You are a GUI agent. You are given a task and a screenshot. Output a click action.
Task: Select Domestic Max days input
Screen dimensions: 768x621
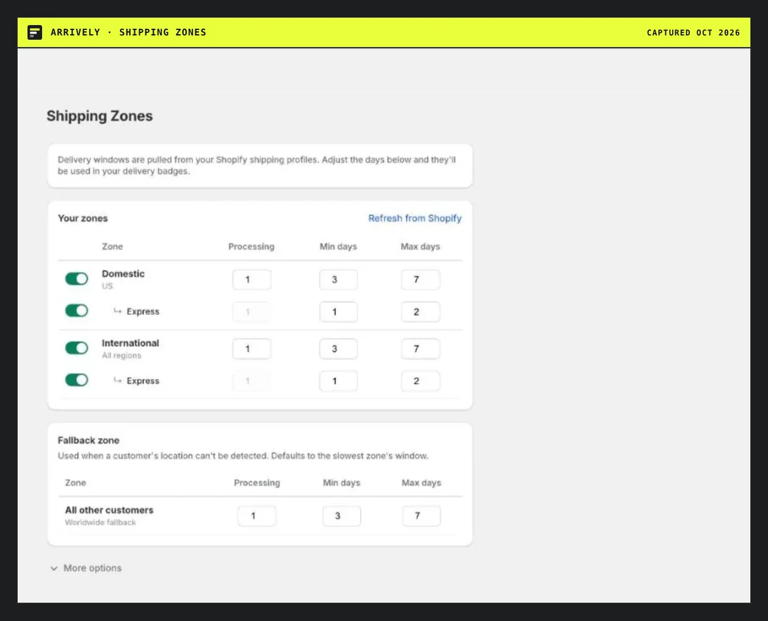point(420,279)
